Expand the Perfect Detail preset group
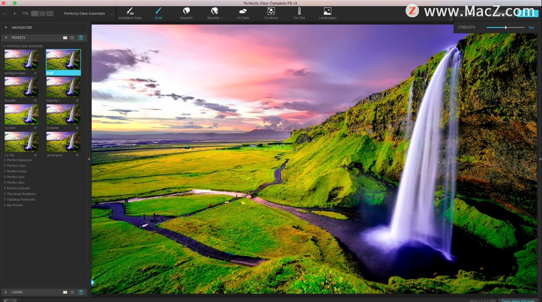This screenshot has width=542, height=302. click(5, 171)
